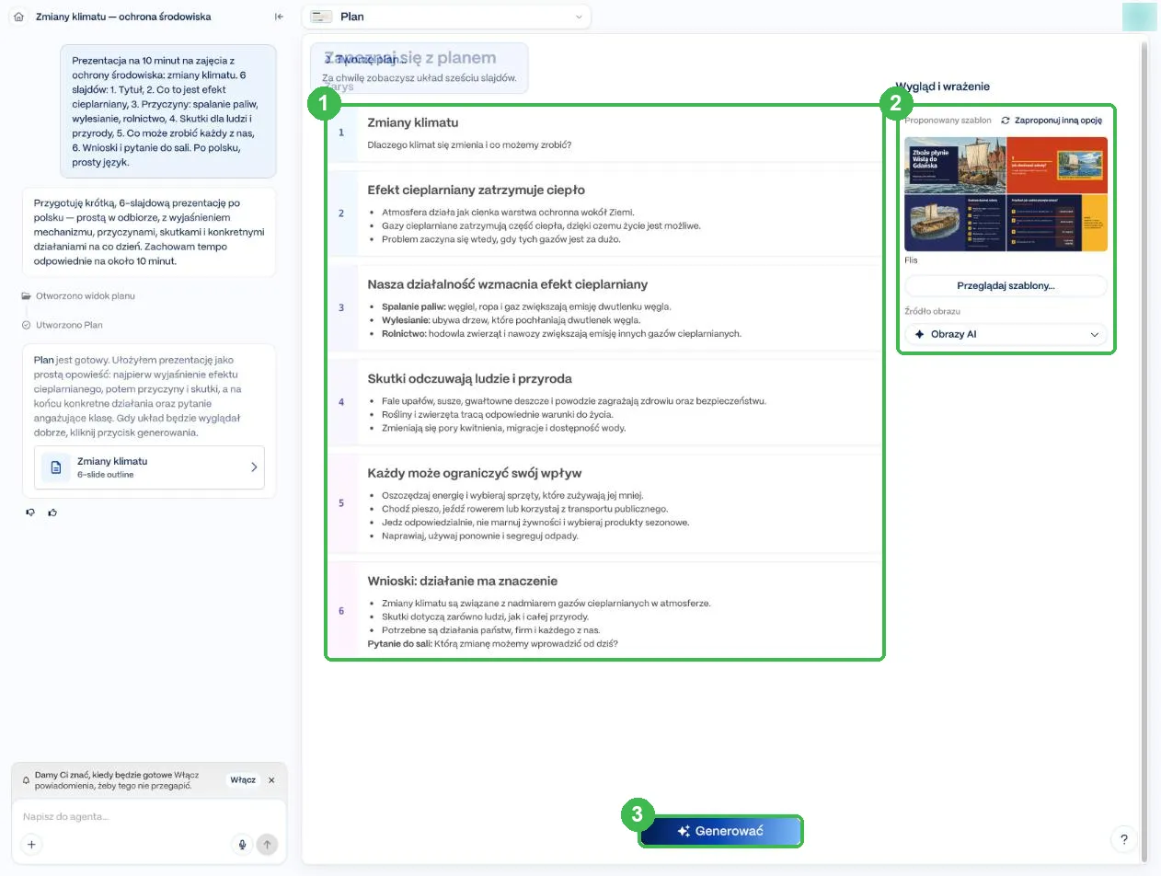Click the 'Chodź pieszo' bullet in slide 5

coord(524,509)
